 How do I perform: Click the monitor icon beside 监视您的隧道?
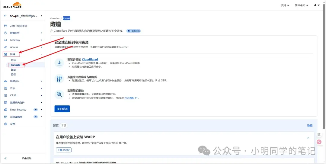(x=59, y=95)
